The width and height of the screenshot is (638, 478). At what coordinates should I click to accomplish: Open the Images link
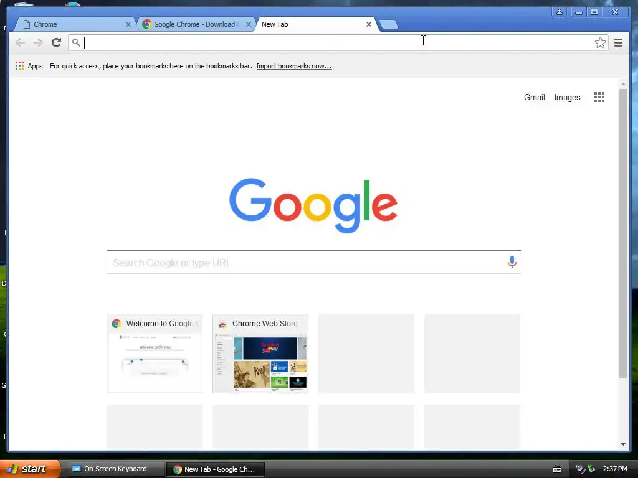pos(567,98)
